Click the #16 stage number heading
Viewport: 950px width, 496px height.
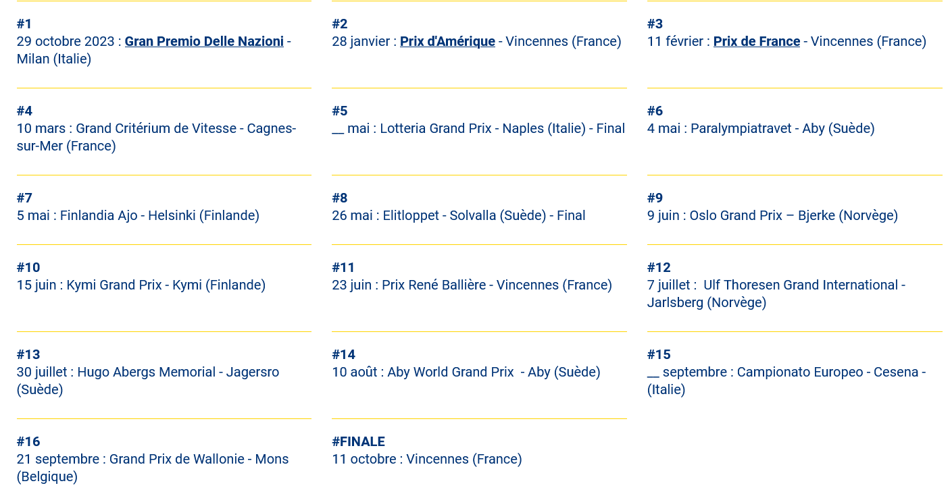tap(28, 441)
